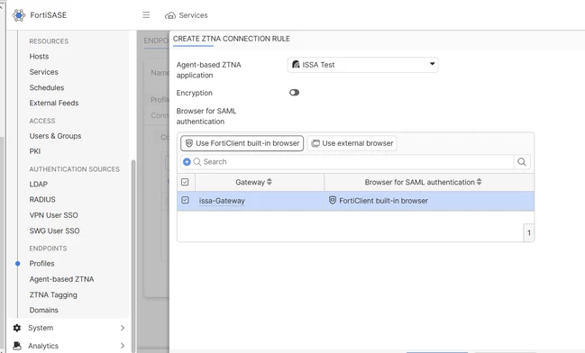Open RADIUS authentication source
The height and width of the screenshot is (353, 585).
(x=42, y=199)
